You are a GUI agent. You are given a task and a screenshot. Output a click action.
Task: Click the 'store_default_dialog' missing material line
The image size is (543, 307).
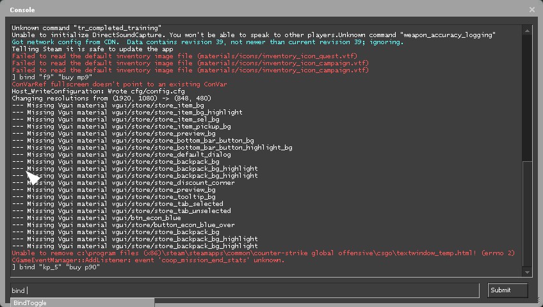click(121, 155)
